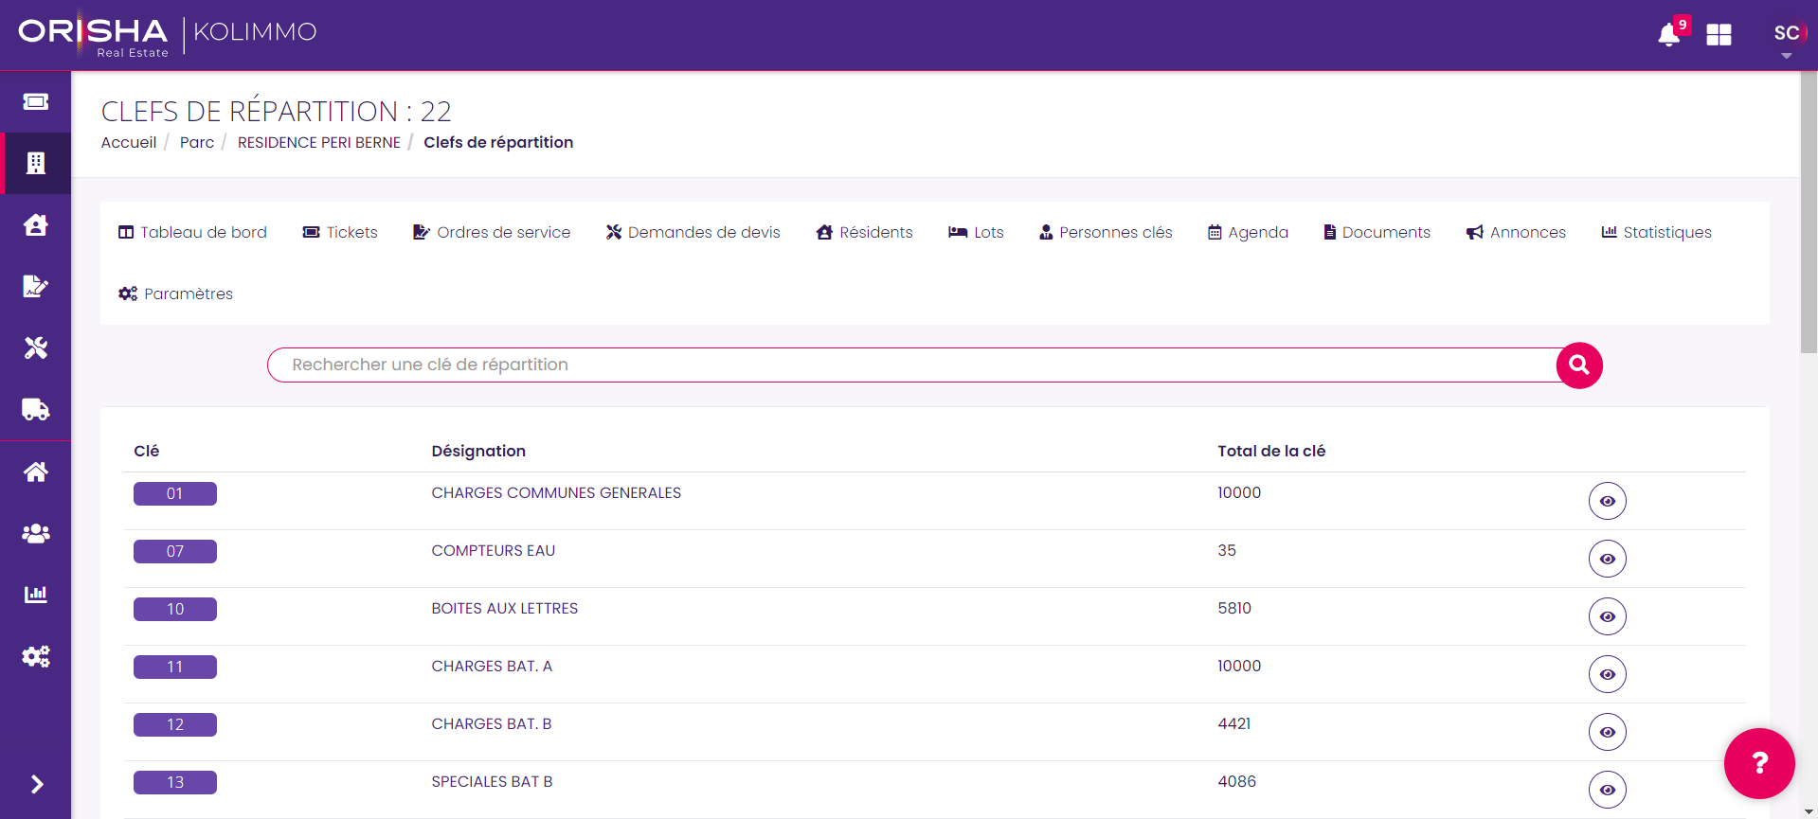Click key badge 01
Screen dimensions: 1818x819
175,493
